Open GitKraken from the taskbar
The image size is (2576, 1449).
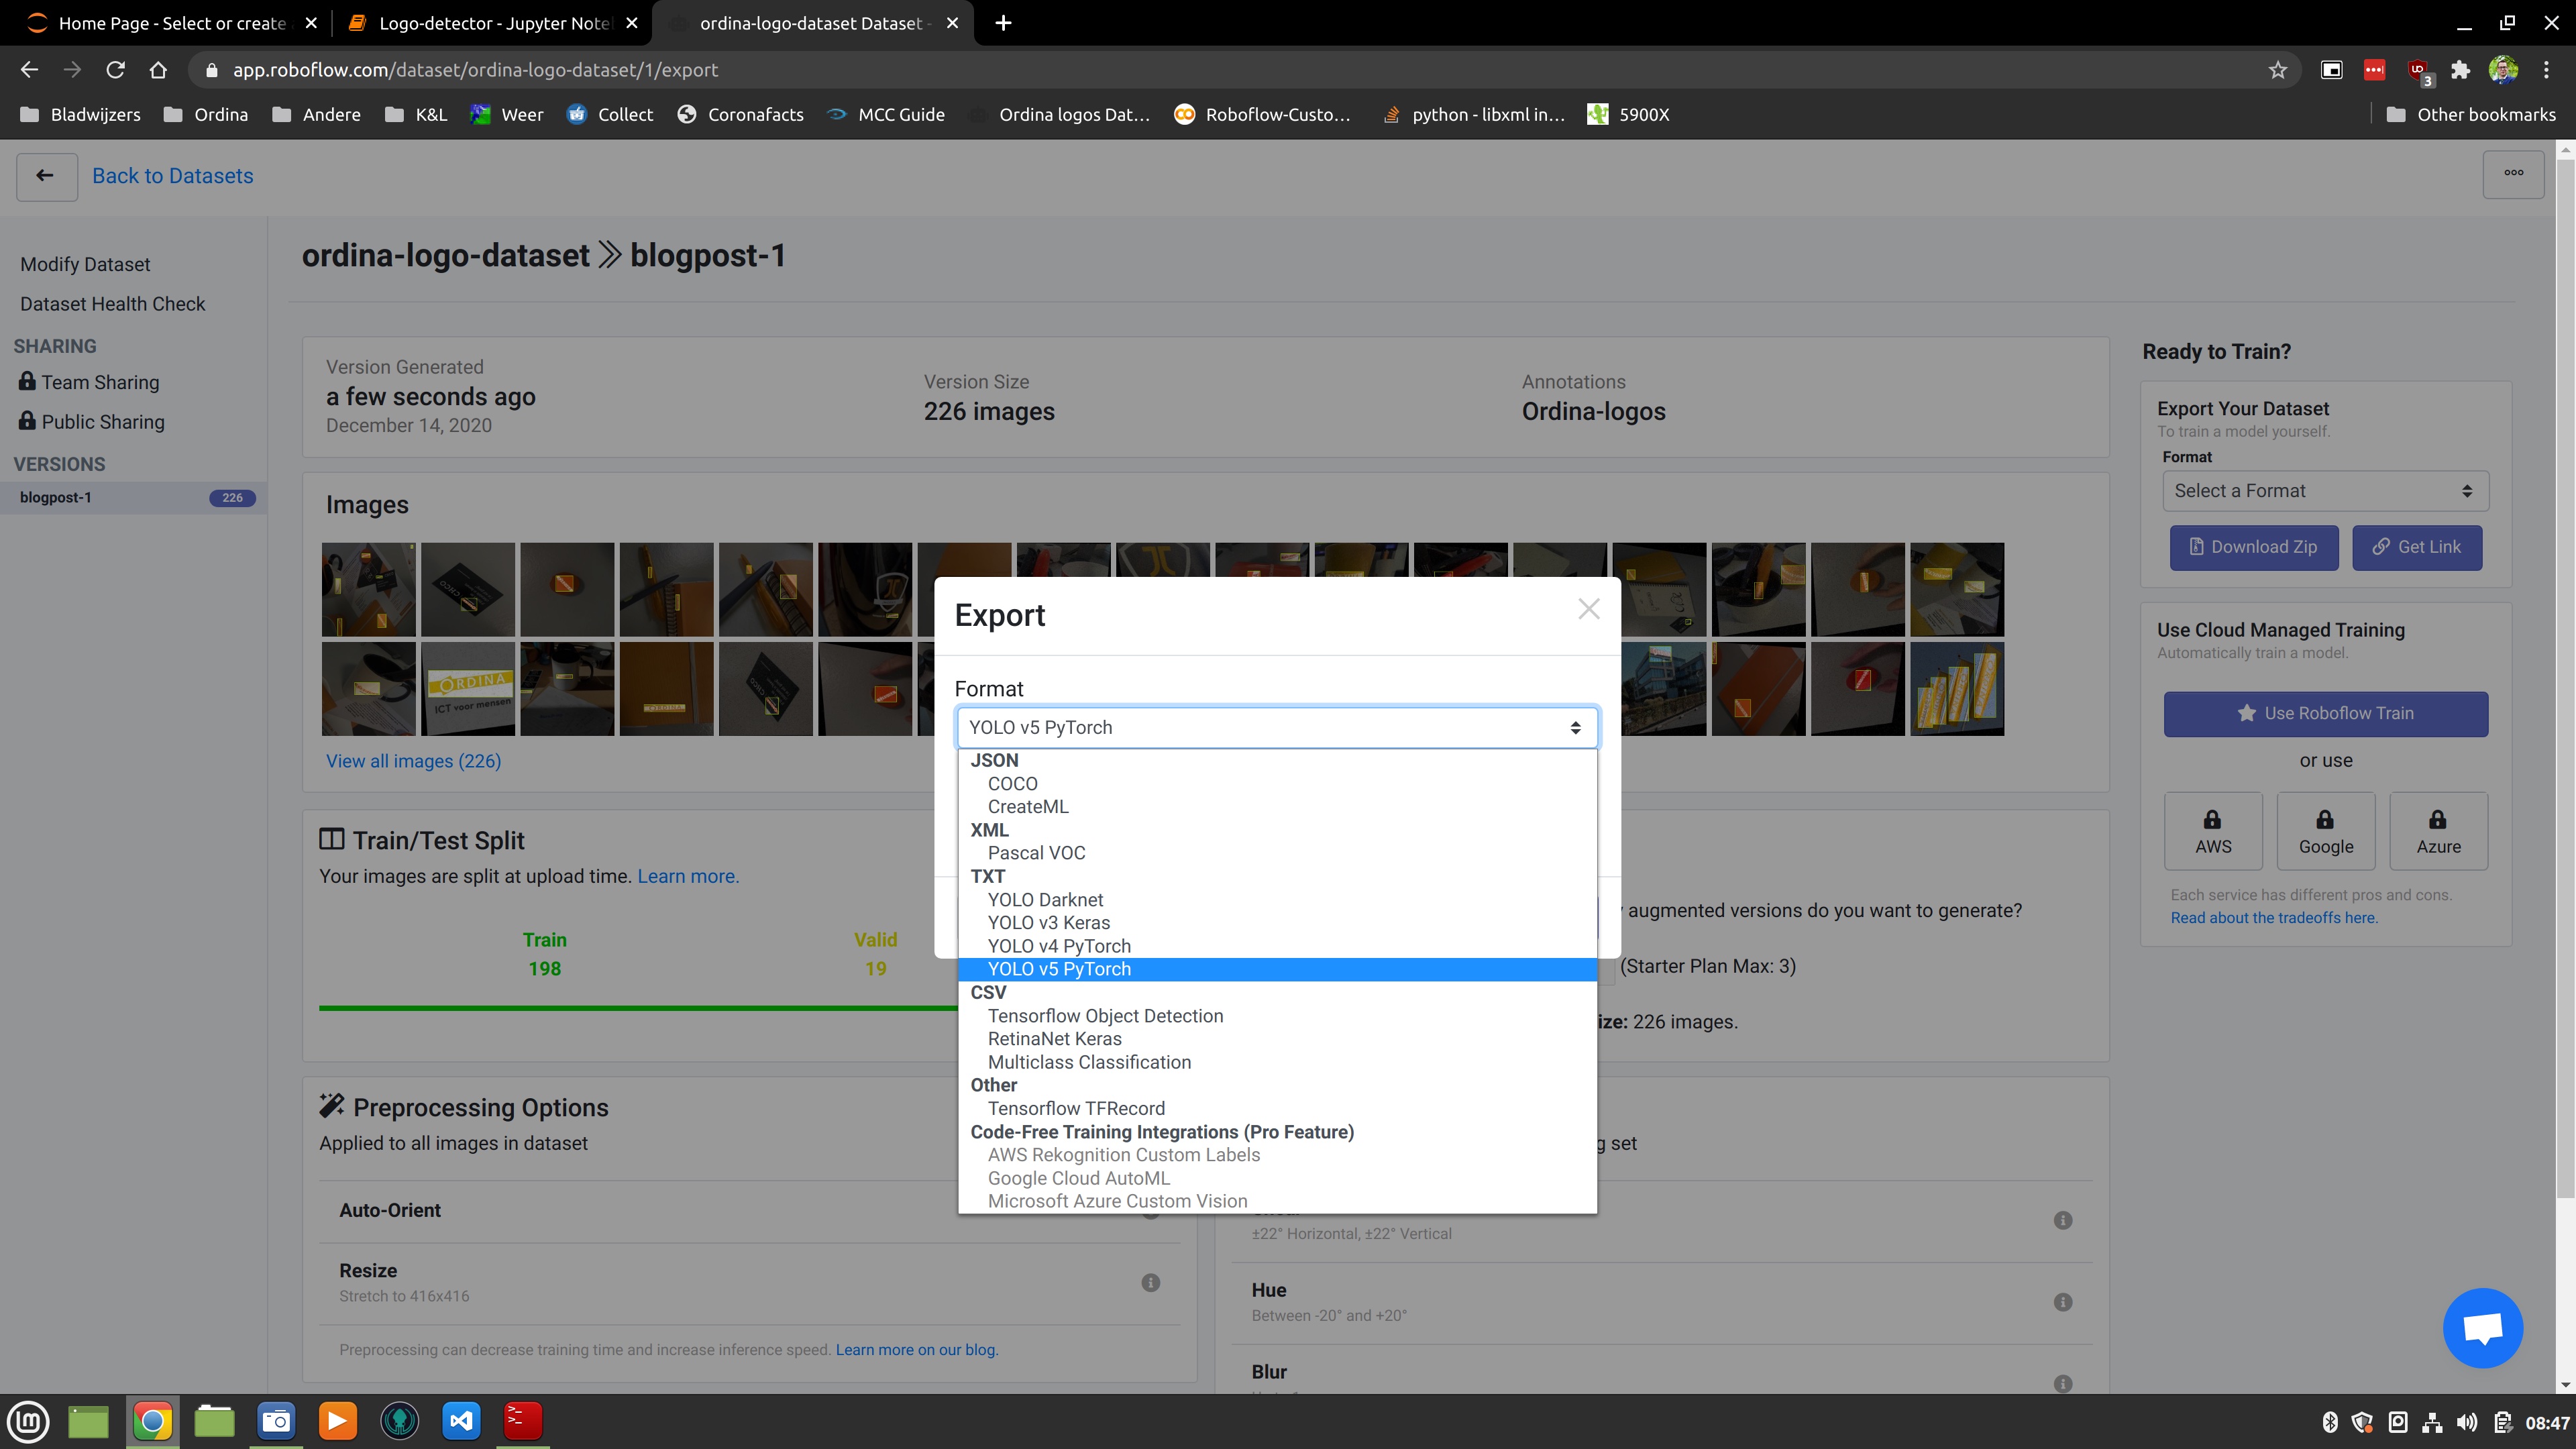pyautogui.click(x=399, y=1421)
